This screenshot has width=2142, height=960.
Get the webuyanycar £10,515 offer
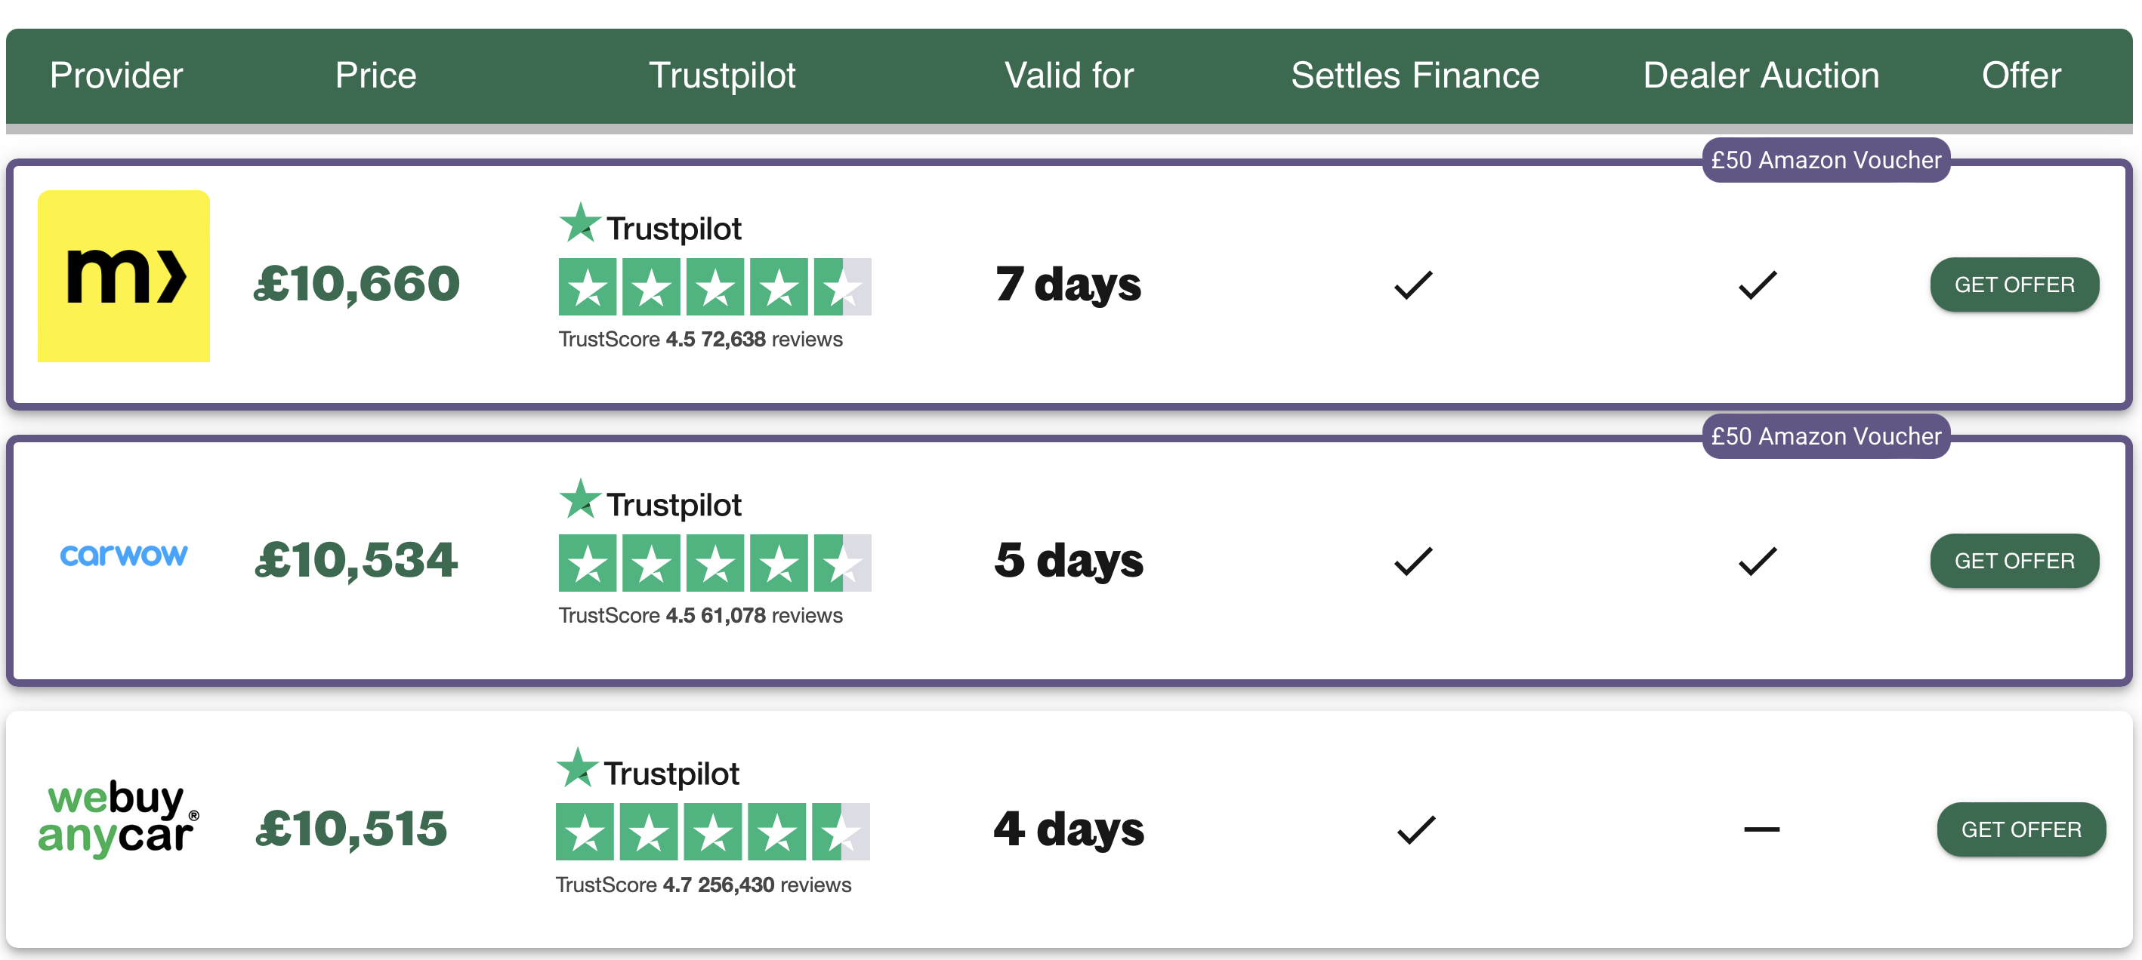2020,829
